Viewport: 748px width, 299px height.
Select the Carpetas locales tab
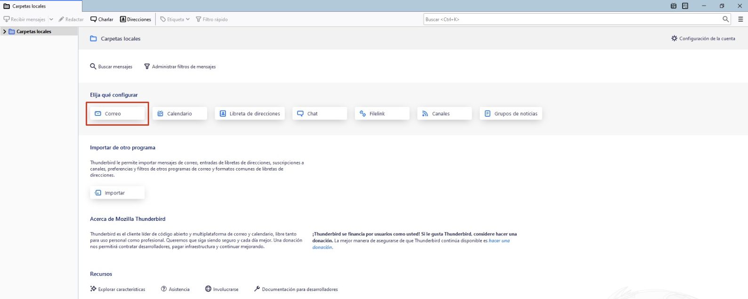(41, 6)
